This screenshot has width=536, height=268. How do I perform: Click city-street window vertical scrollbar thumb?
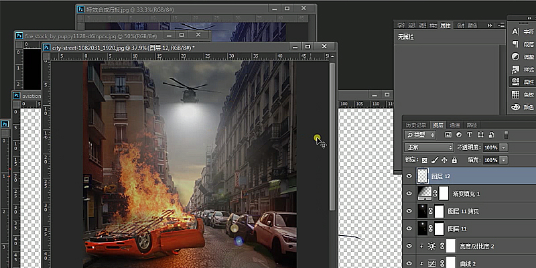[332, 136]
